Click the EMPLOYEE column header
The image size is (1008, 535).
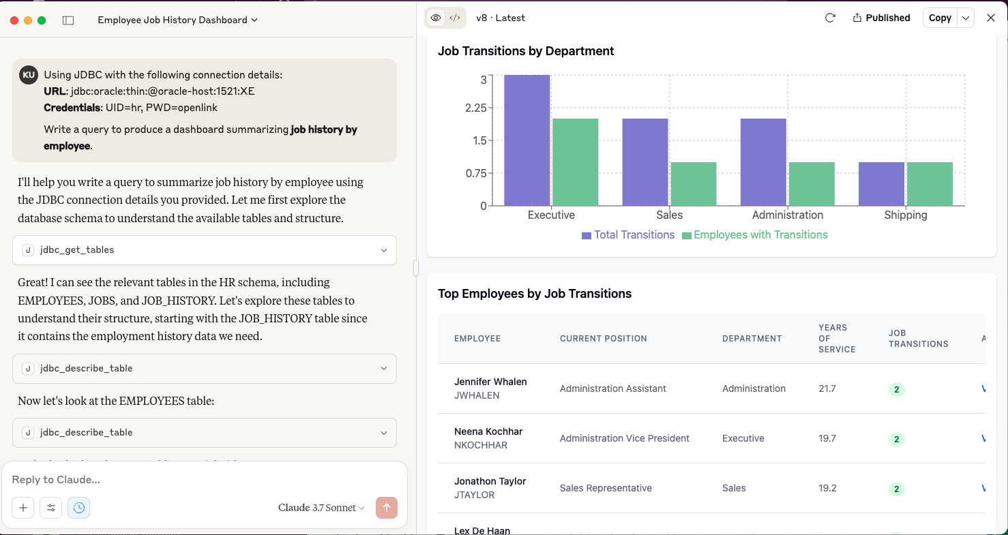[x=477, y=339]
